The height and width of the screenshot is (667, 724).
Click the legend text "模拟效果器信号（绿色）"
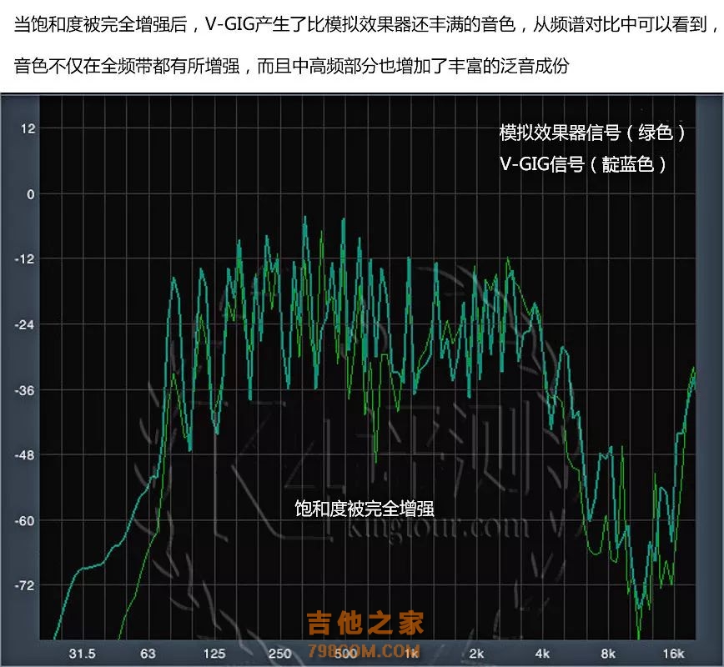pos(592,133)
